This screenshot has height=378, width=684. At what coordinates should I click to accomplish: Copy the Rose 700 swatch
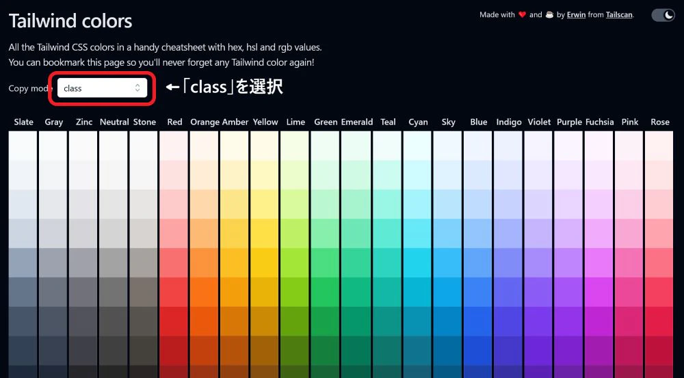659,350
